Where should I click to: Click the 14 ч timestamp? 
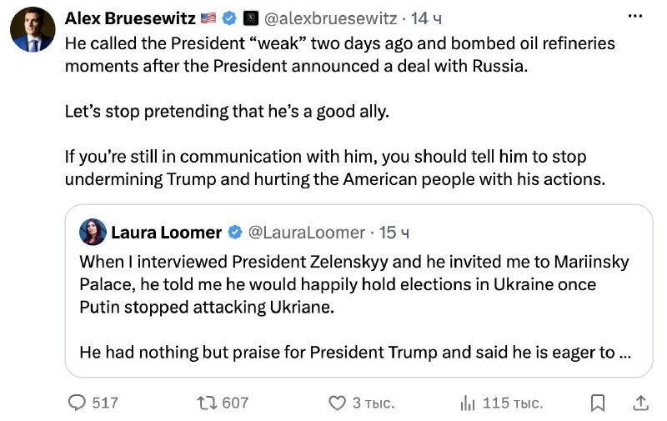(x=426, y=18)
